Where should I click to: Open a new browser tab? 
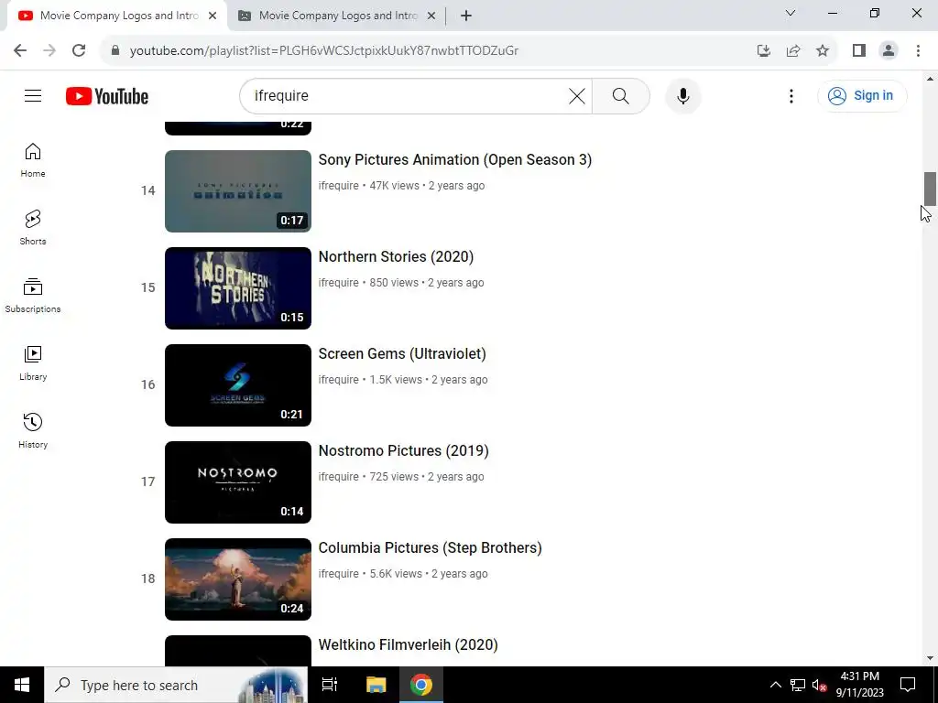coord(466,16)
